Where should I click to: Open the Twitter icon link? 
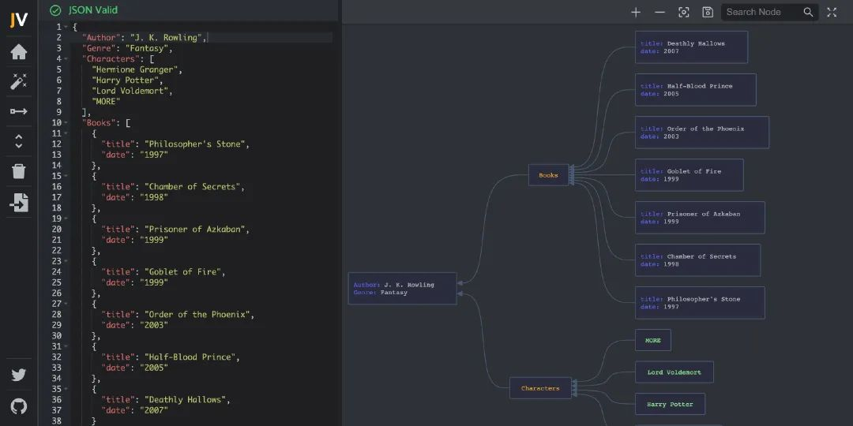(19, 375)
